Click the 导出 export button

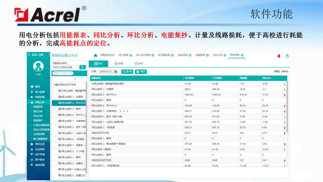pos(141,71)
